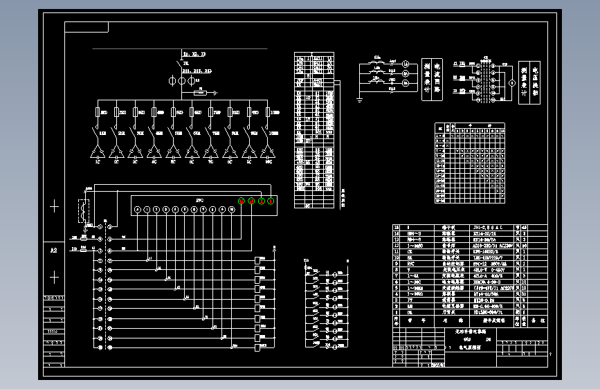The width and height of the screenshot is (600, 389).
Task: Pick the 4C capacitor bank symbol
Action: pyautogui.click(x=154, y=152)
